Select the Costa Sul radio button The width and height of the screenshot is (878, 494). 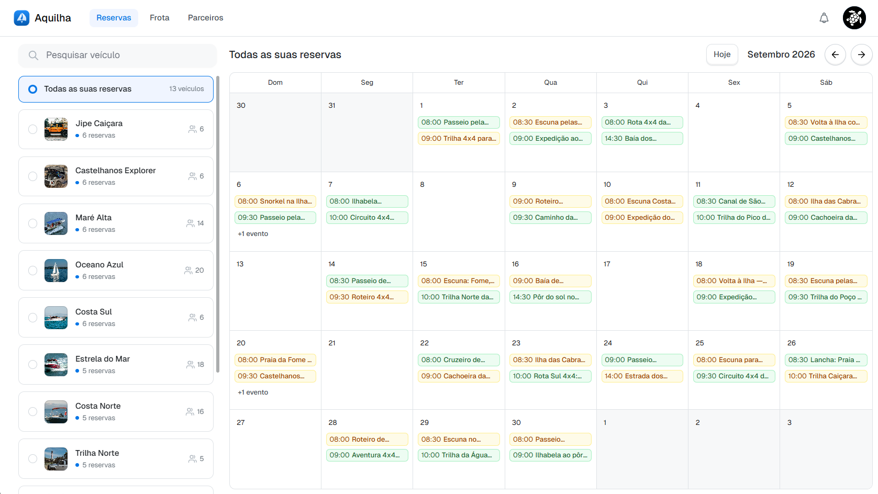point(32,318)
